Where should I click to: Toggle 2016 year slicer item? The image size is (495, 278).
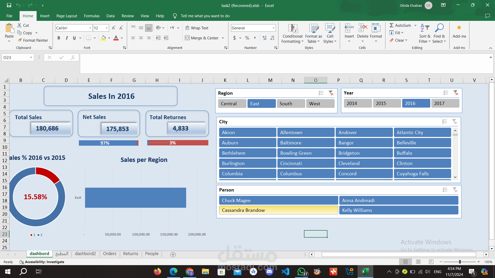(416, 103)
